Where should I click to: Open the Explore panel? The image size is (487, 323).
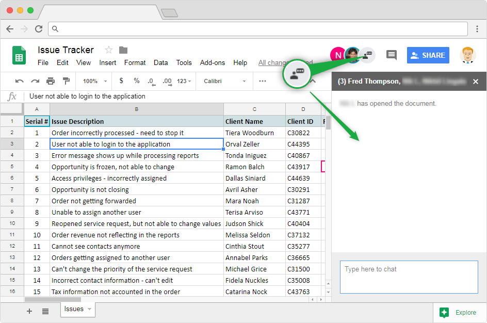click(459, 312)
